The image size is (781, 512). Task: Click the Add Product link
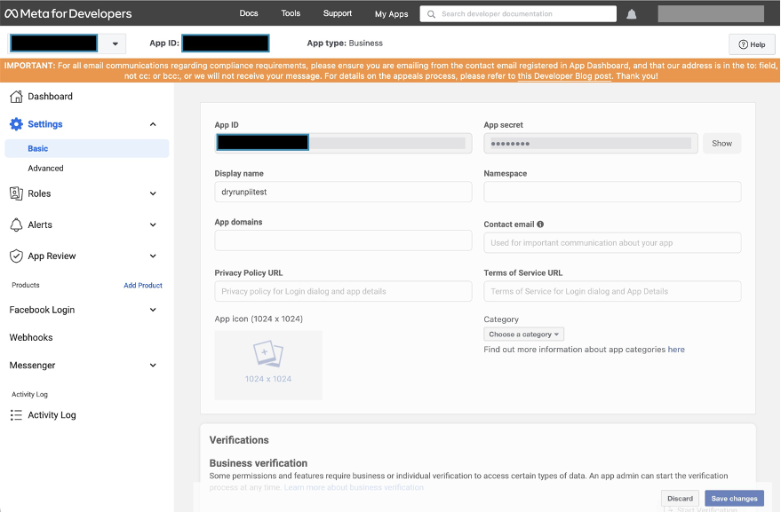pyautogui.click(x=143, y=285)
